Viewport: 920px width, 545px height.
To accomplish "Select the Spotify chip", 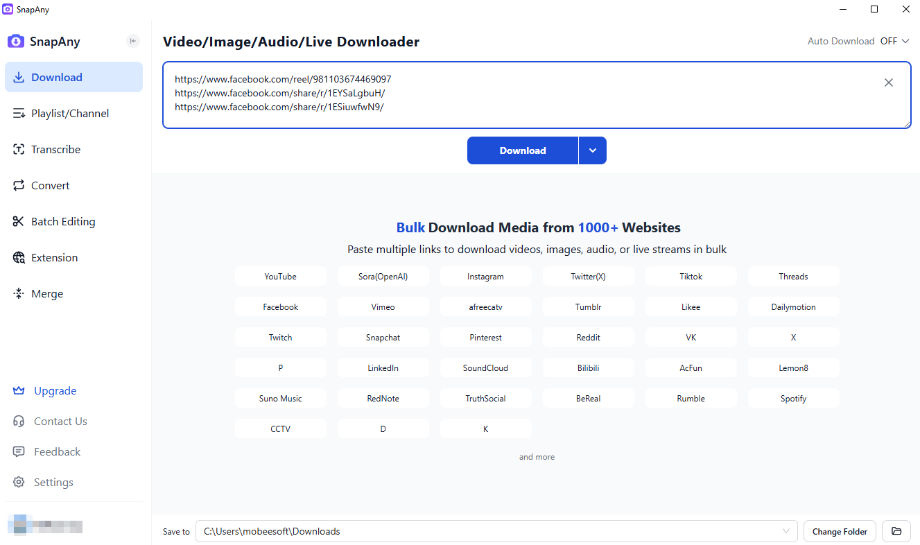I will tap(793, 398).
